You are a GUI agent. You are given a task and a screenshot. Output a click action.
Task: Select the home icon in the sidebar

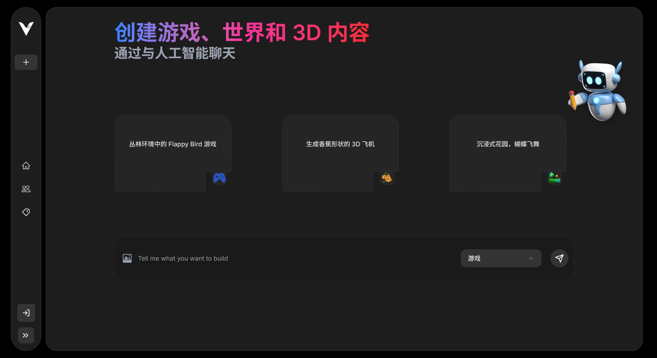tap(26, 166)
